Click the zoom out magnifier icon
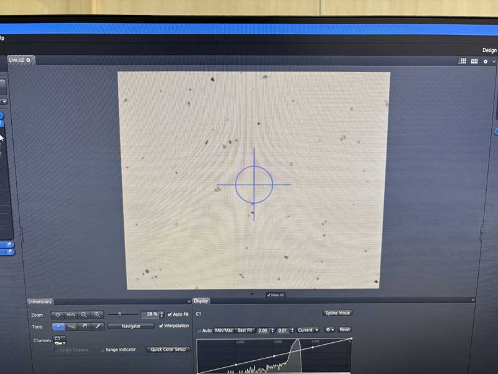Screen dimensions: 498x374 tap(84, 315)
